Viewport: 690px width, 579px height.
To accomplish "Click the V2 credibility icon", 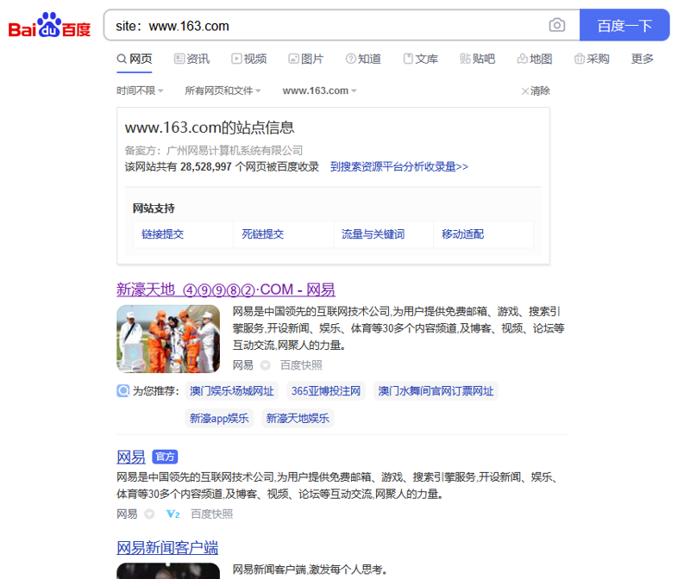I will point(173,514).
